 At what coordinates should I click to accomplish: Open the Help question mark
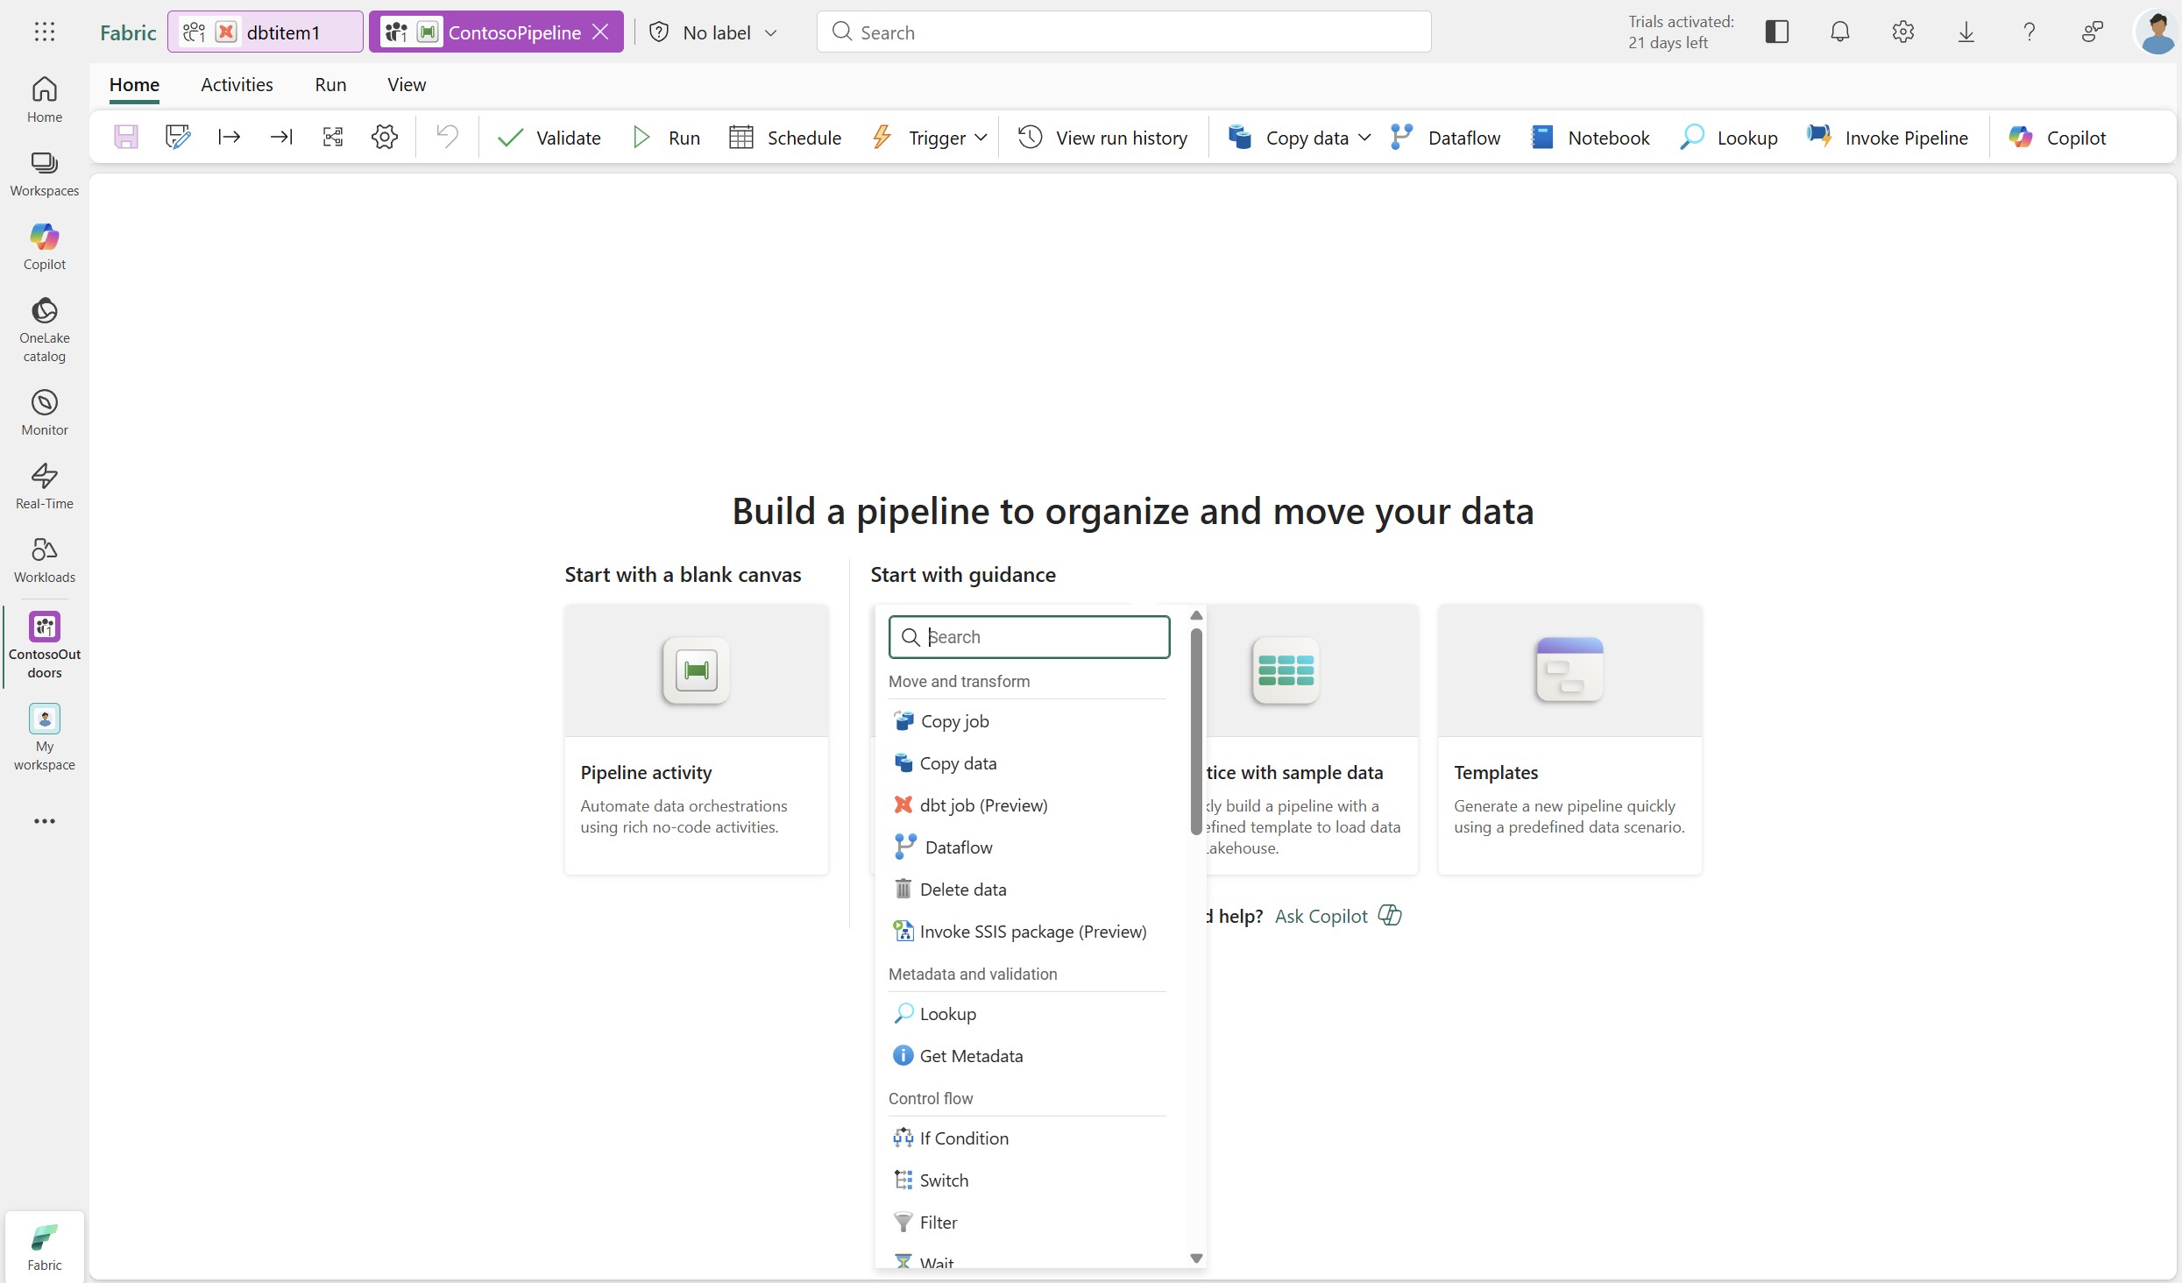point(2029,32)
